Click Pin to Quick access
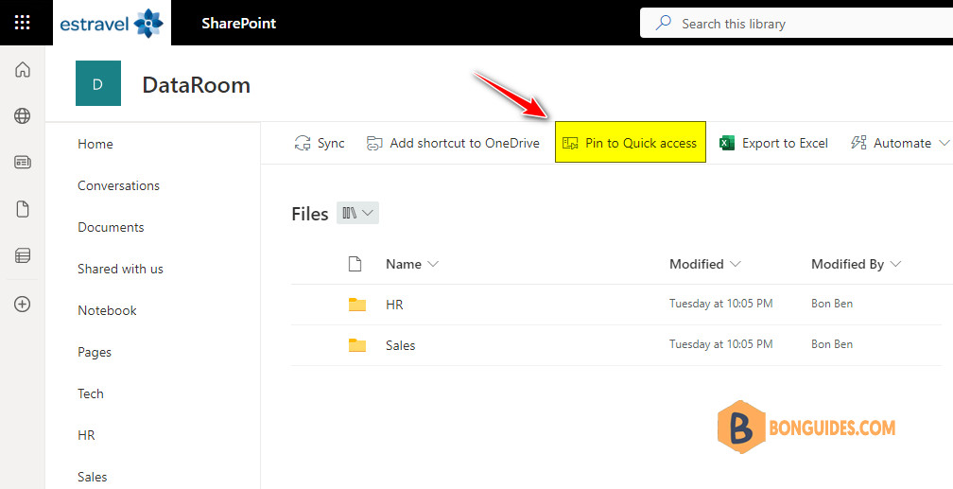953x489 pixels. point(631,142)
